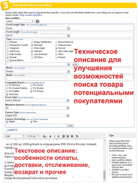Click the description editor scrollbar thumb
Image resolution: width=138 pixels, height=183 pixels.
coord(104,175)
